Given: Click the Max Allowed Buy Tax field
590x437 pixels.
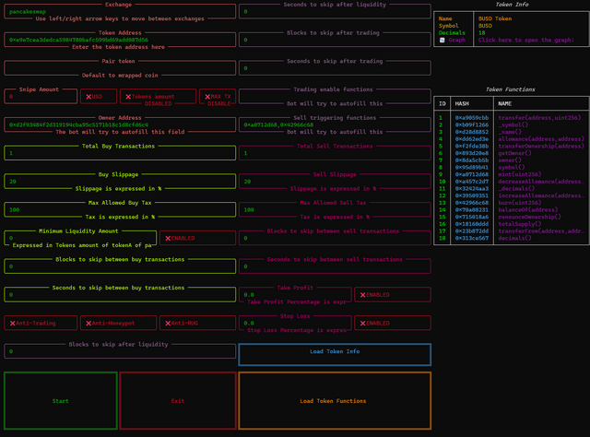Looking at the screenshot, I should 120,209.
